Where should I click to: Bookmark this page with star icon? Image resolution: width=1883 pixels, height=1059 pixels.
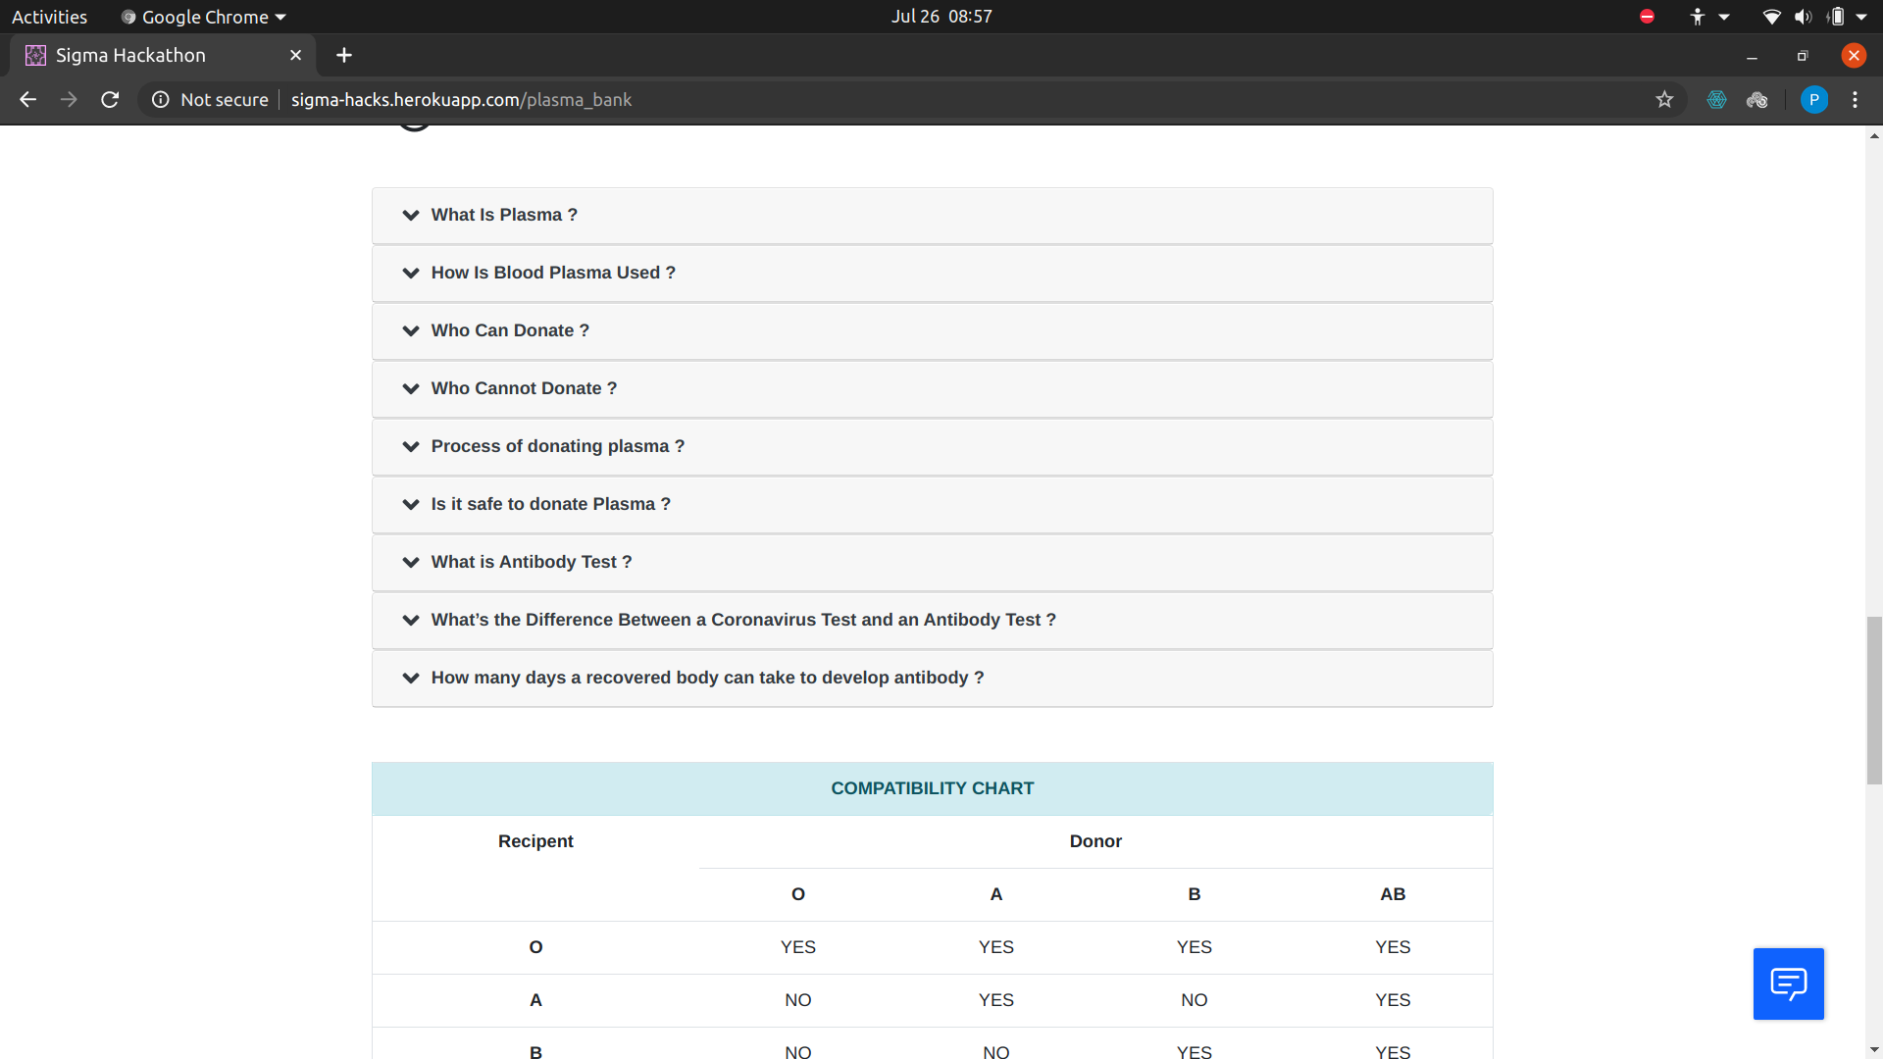tap(1664, 99)
